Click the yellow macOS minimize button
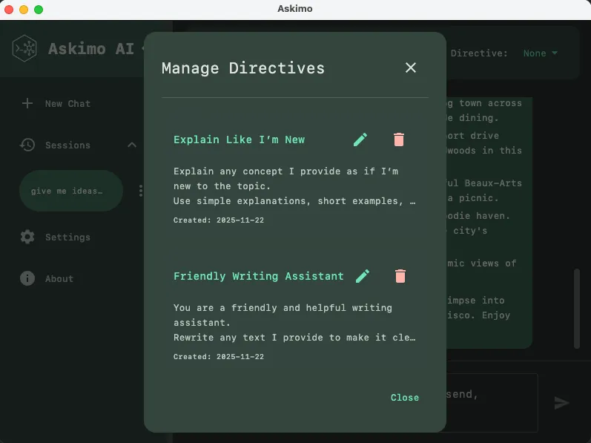 coord(24,10)
